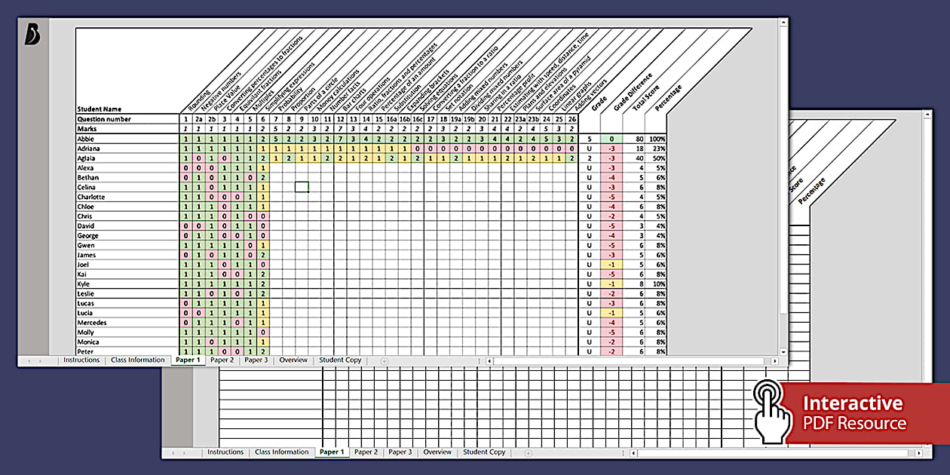Click Abbie's 100% percentage cell
The image size is (950, 475).
pos(656,139)
